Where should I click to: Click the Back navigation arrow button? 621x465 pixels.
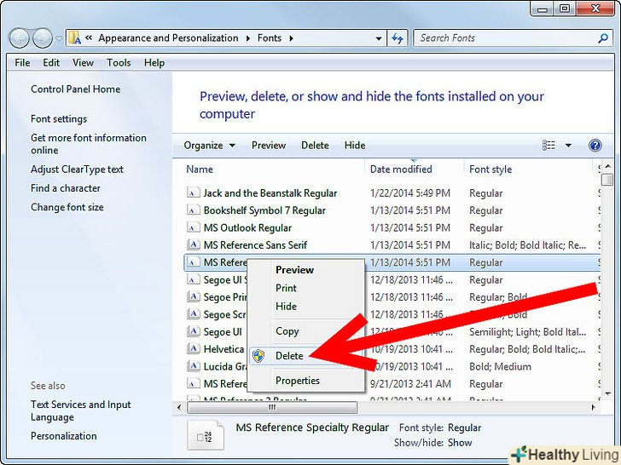pyautogui.click(x=20, y=38)
